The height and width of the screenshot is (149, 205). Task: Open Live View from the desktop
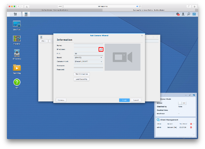pyautogui.click(x=17, y=25)
